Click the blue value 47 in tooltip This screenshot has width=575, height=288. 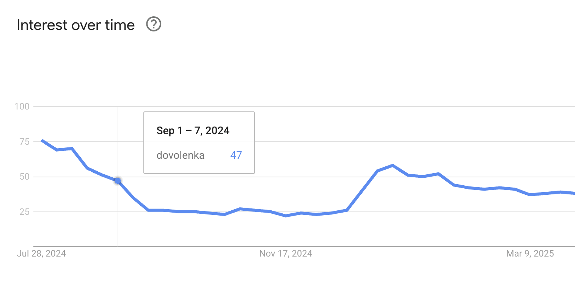(x=236, y=155)
